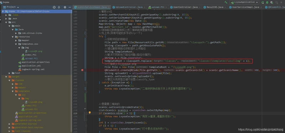
Task: Toggle the red breakpoint on line 205
Action: pyautogui.click(x=82, y=70)
